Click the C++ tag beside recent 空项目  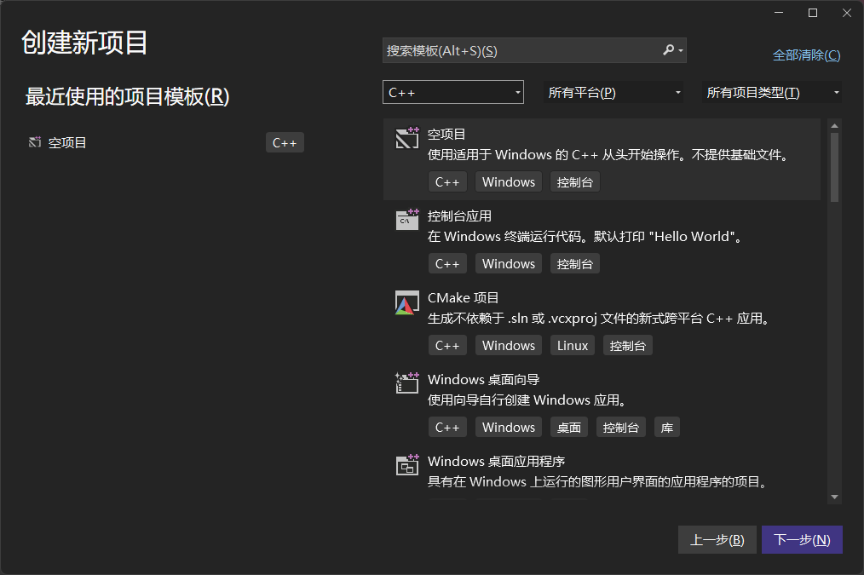(285, 142)
